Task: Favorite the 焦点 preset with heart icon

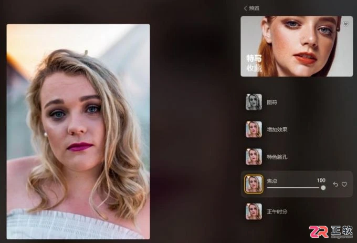Action: (x=344, y=184)
